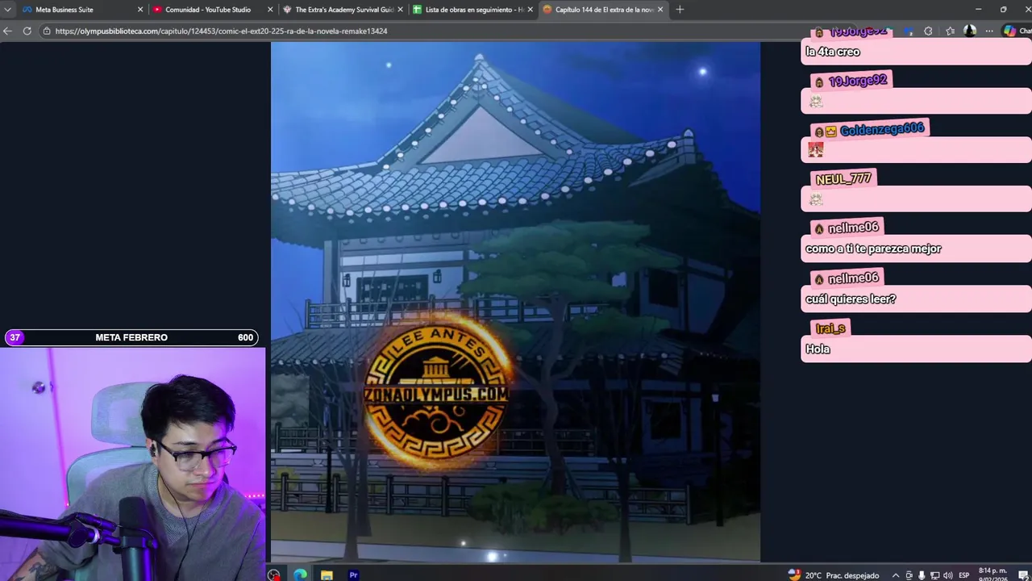
Task: Close the Capítulo 144 tab
Action: point(660,10)
